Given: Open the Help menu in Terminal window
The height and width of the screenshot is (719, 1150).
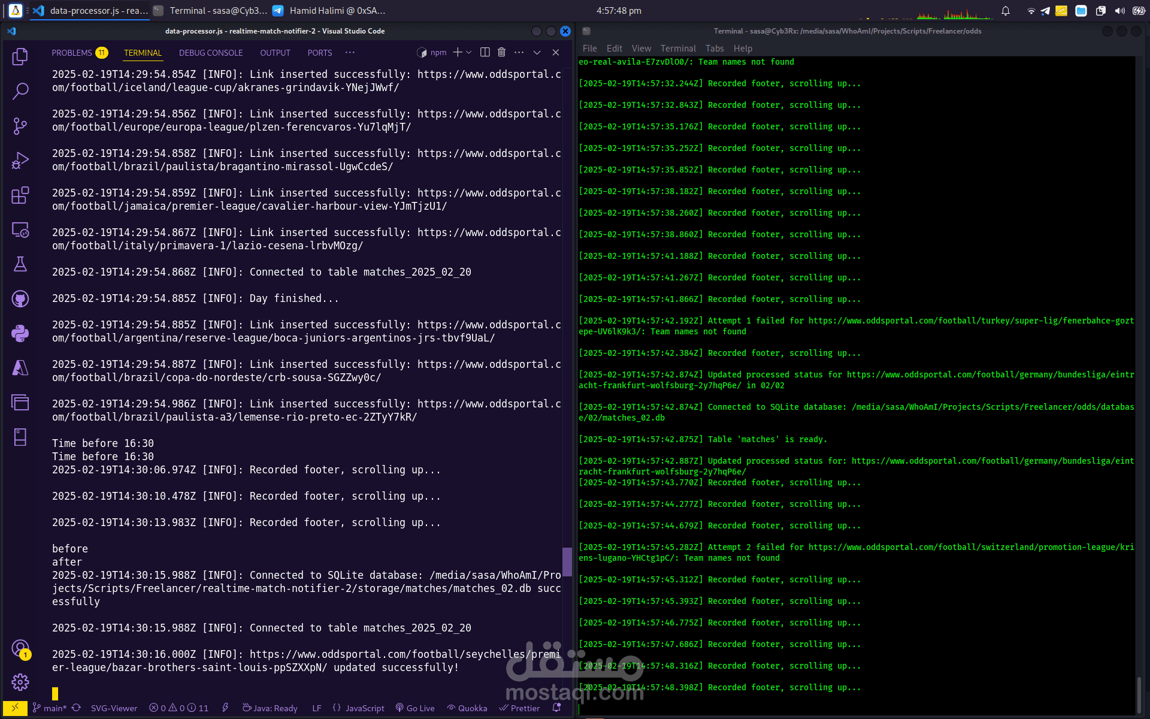Looking at the screenshot, I should pyautogui.click(x=743, y=49).
